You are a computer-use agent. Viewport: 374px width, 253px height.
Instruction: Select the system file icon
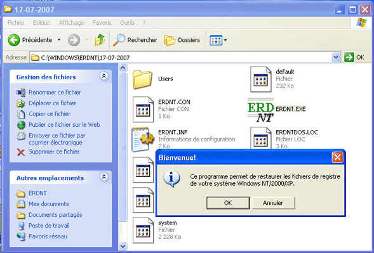[x=143, y=230]
